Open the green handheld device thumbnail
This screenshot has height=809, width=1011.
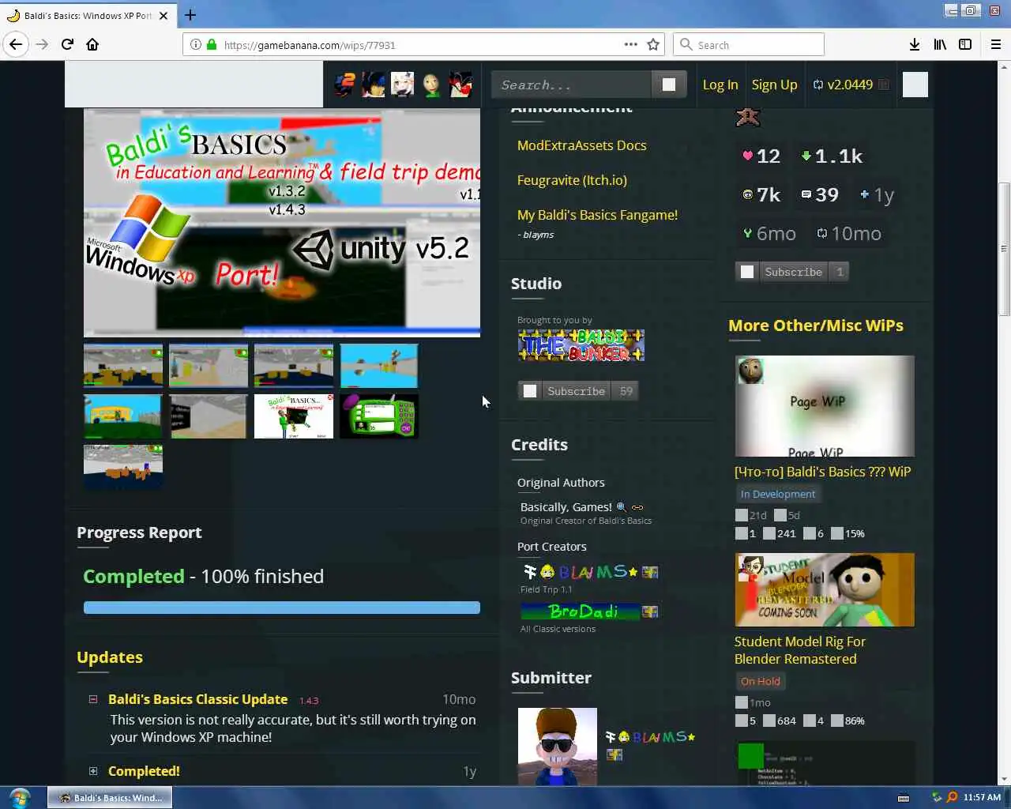pyautogui.click(x=379, y=416)
